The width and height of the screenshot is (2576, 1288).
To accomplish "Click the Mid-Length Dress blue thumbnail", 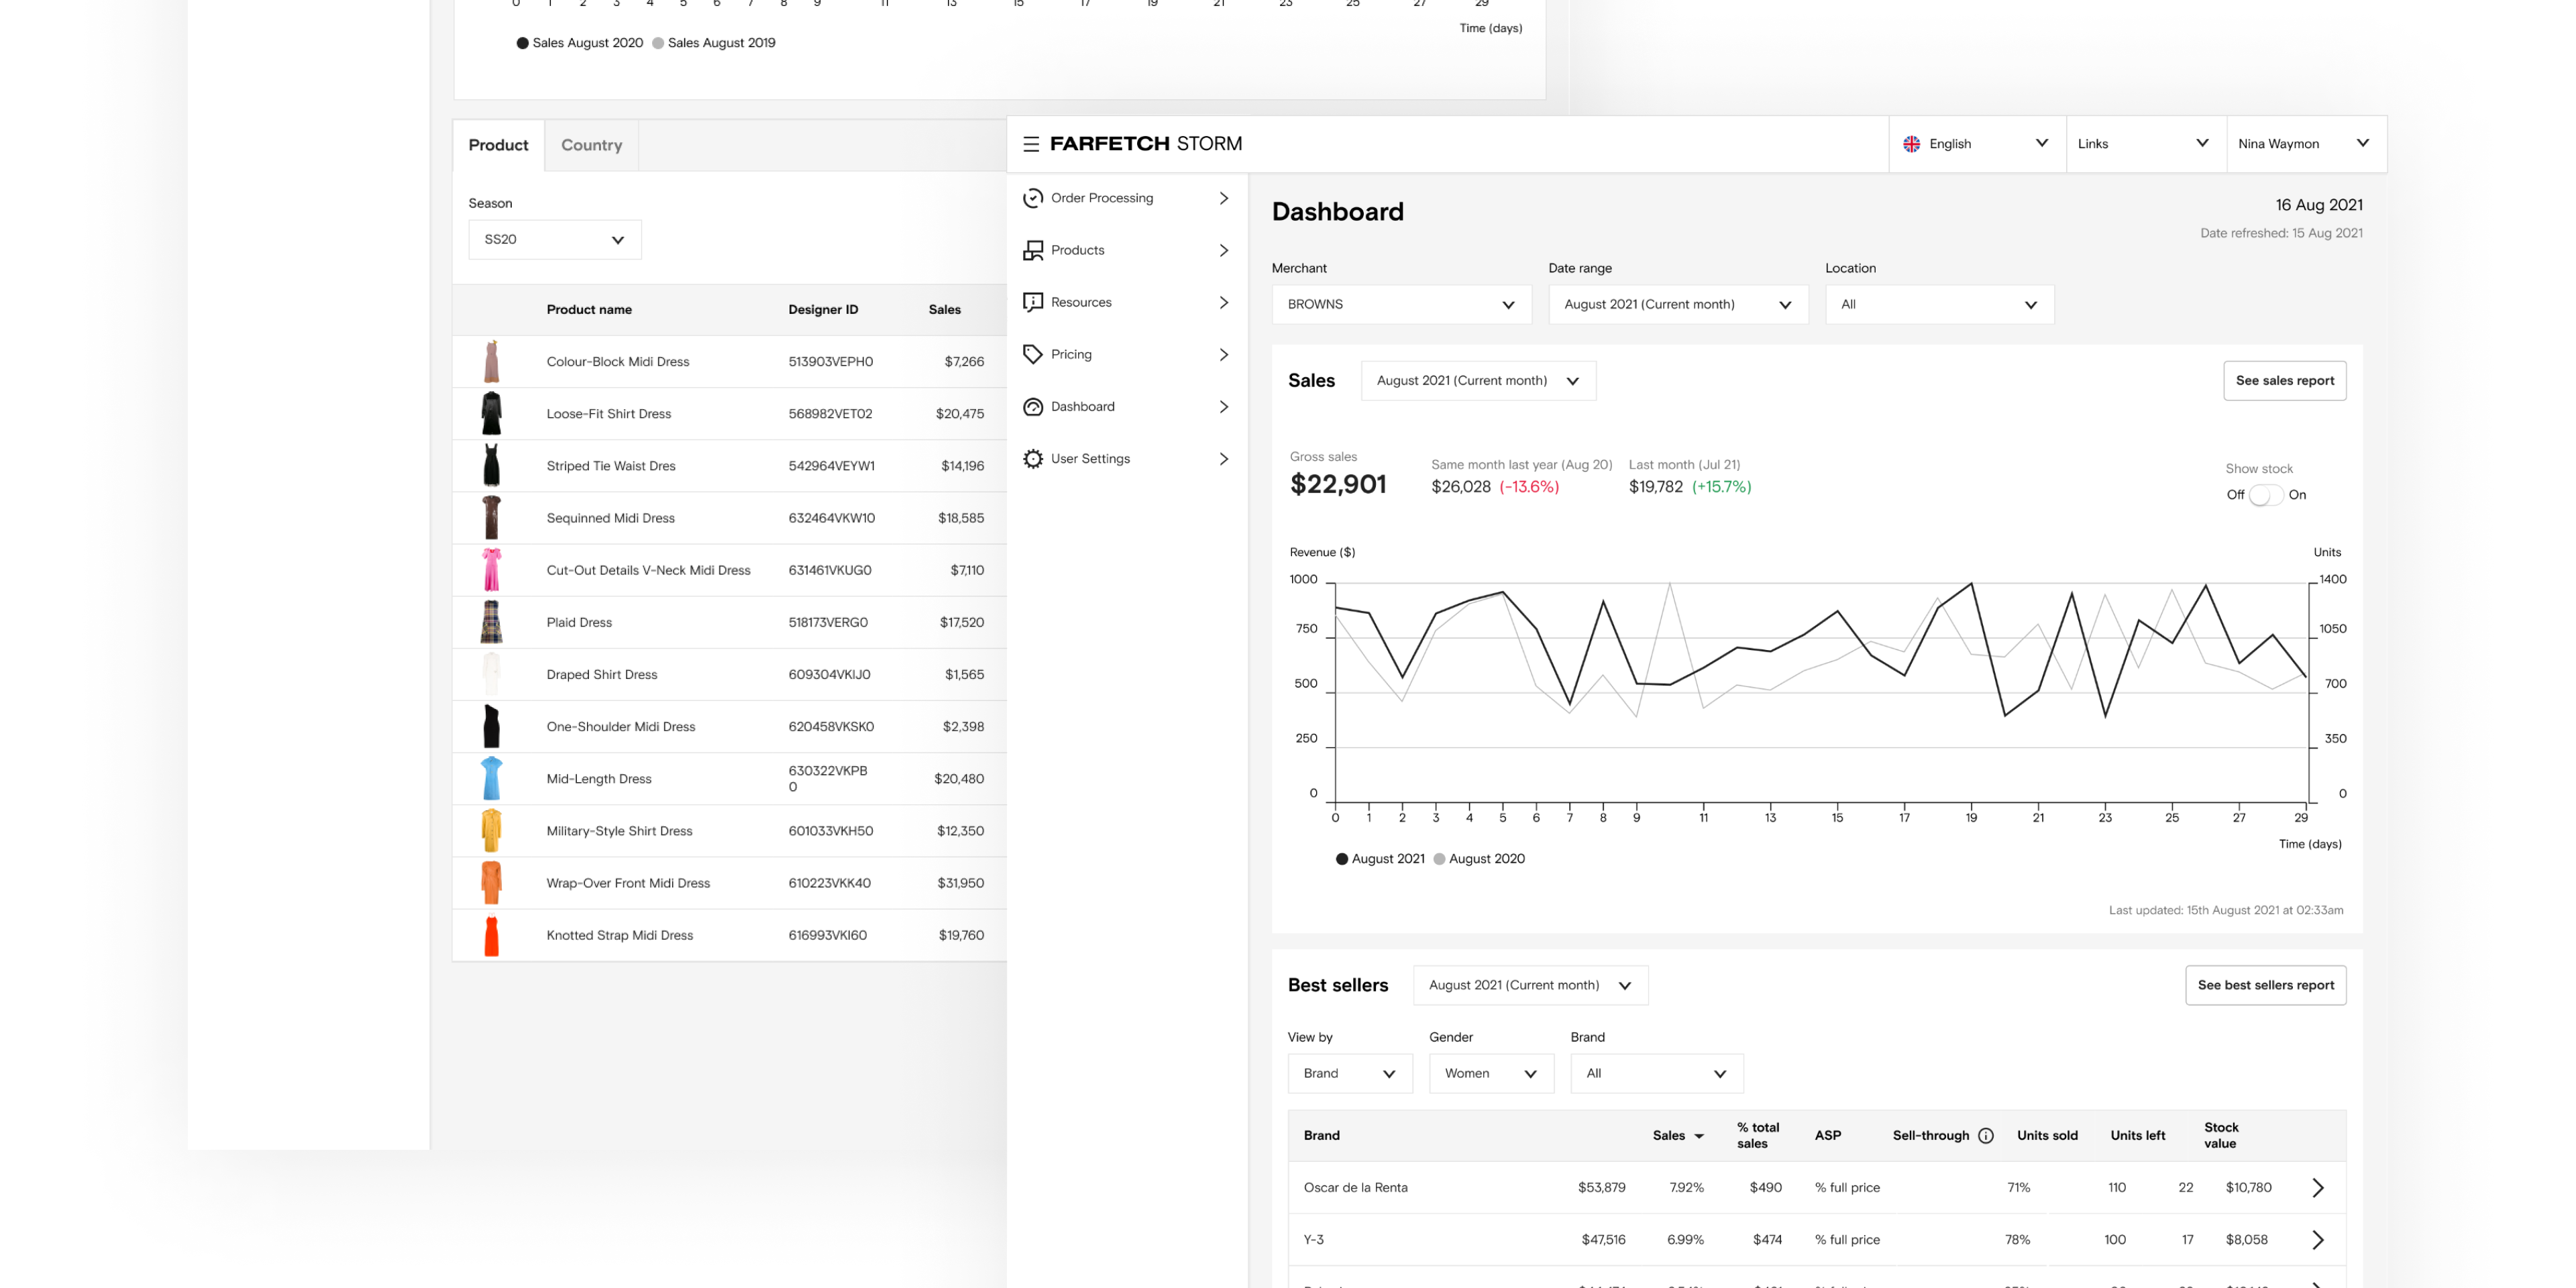I will coord(491,778).
